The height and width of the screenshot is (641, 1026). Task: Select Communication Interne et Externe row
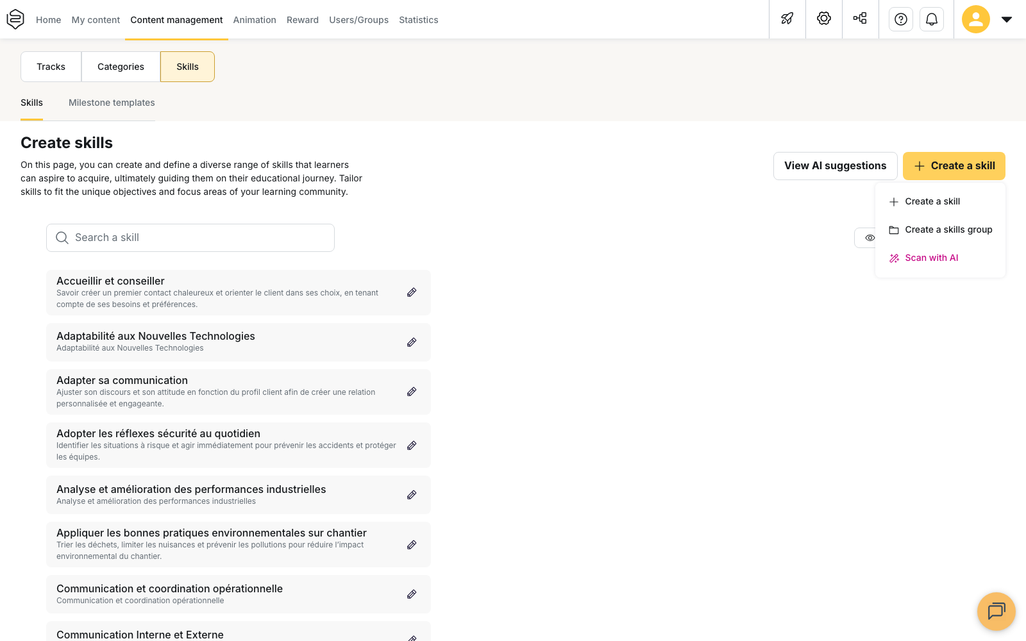click(x=239, y=631)
